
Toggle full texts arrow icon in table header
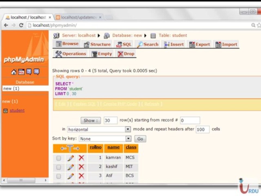coord(70,148)
